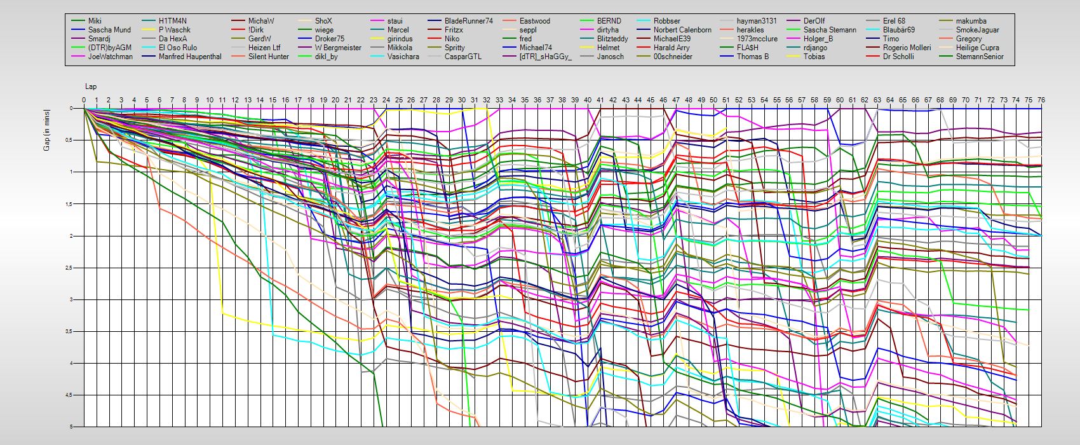1080x445 pixels.
Task: Click the Niko legend label
Action: (452, 39)
